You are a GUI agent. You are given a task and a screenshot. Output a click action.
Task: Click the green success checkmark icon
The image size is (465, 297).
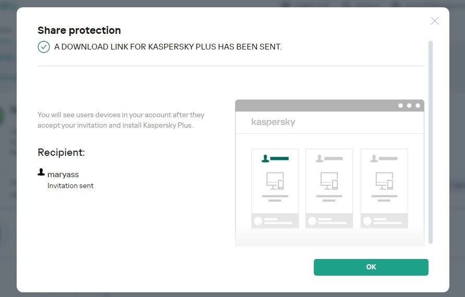tap(43, 47)
